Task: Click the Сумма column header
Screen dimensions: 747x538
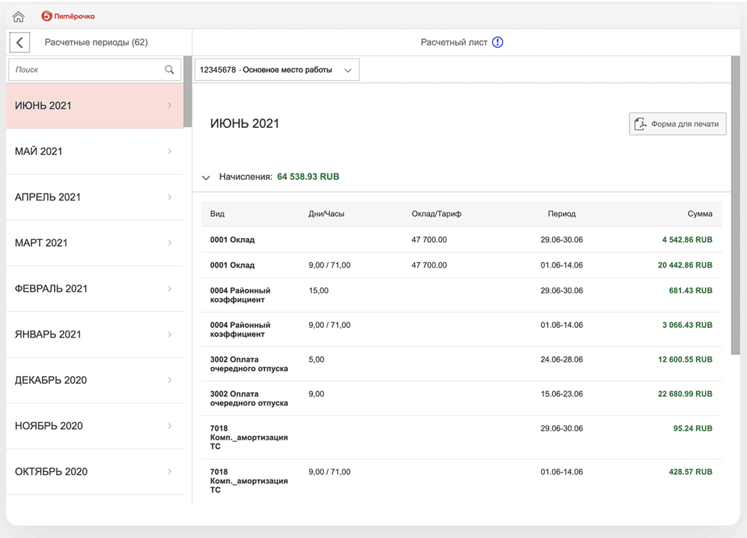Action: [700, 214]
